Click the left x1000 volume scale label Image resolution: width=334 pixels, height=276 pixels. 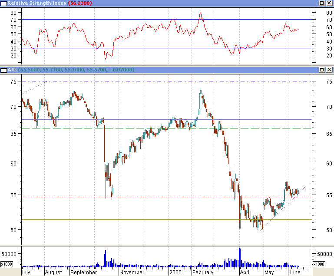(x=7, y=264)
